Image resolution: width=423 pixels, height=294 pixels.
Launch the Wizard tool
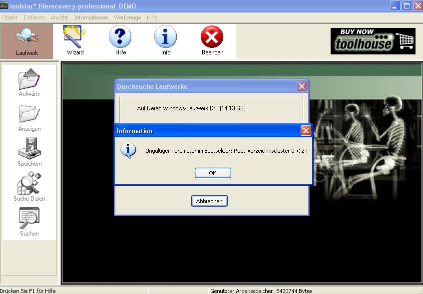(x=75, y=40)
